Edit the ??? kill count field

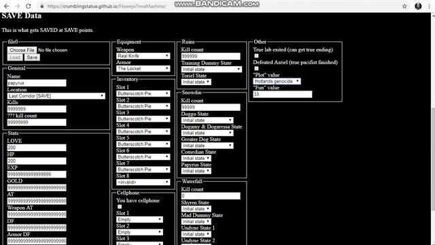[37, 122]
